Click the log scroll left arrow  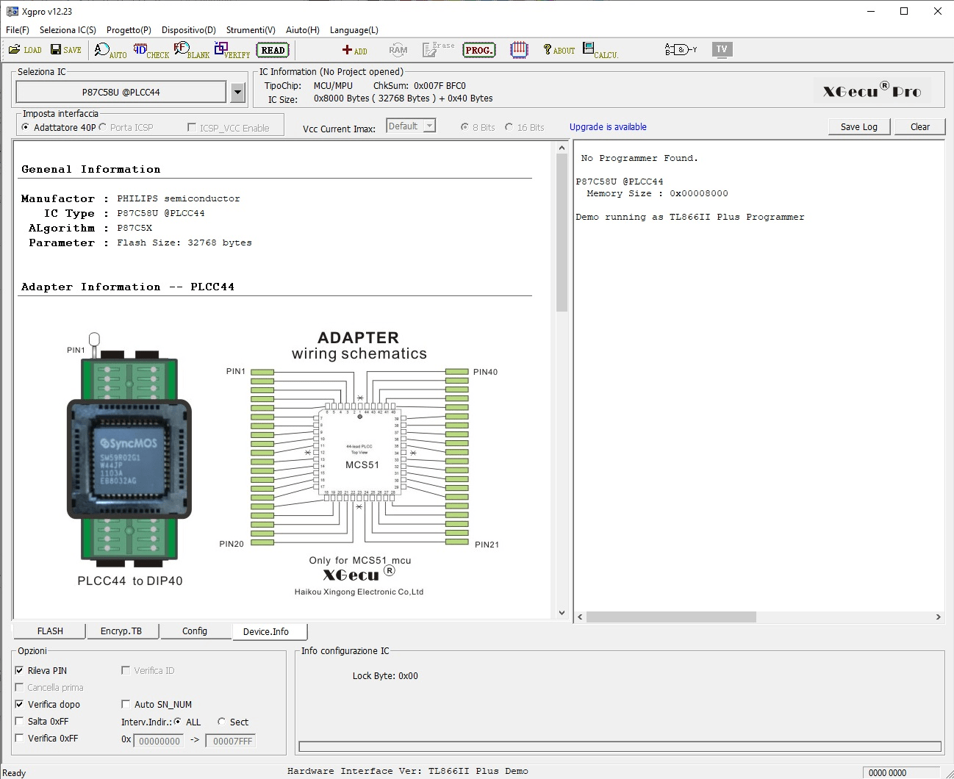point(580,617)
